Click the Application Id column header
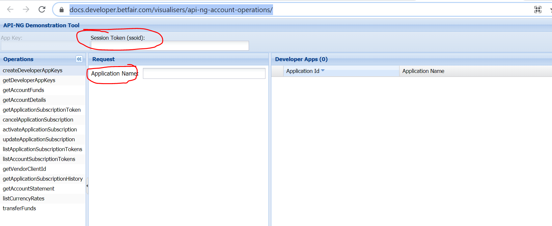Viewport: 552px width, 226px height. (x=341, y=71)
